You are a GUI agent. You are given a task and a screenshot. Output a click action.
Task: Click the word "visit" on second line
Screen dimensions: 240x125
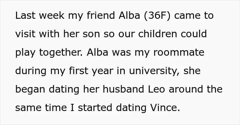pyautogui.click(x=25, y=34)
